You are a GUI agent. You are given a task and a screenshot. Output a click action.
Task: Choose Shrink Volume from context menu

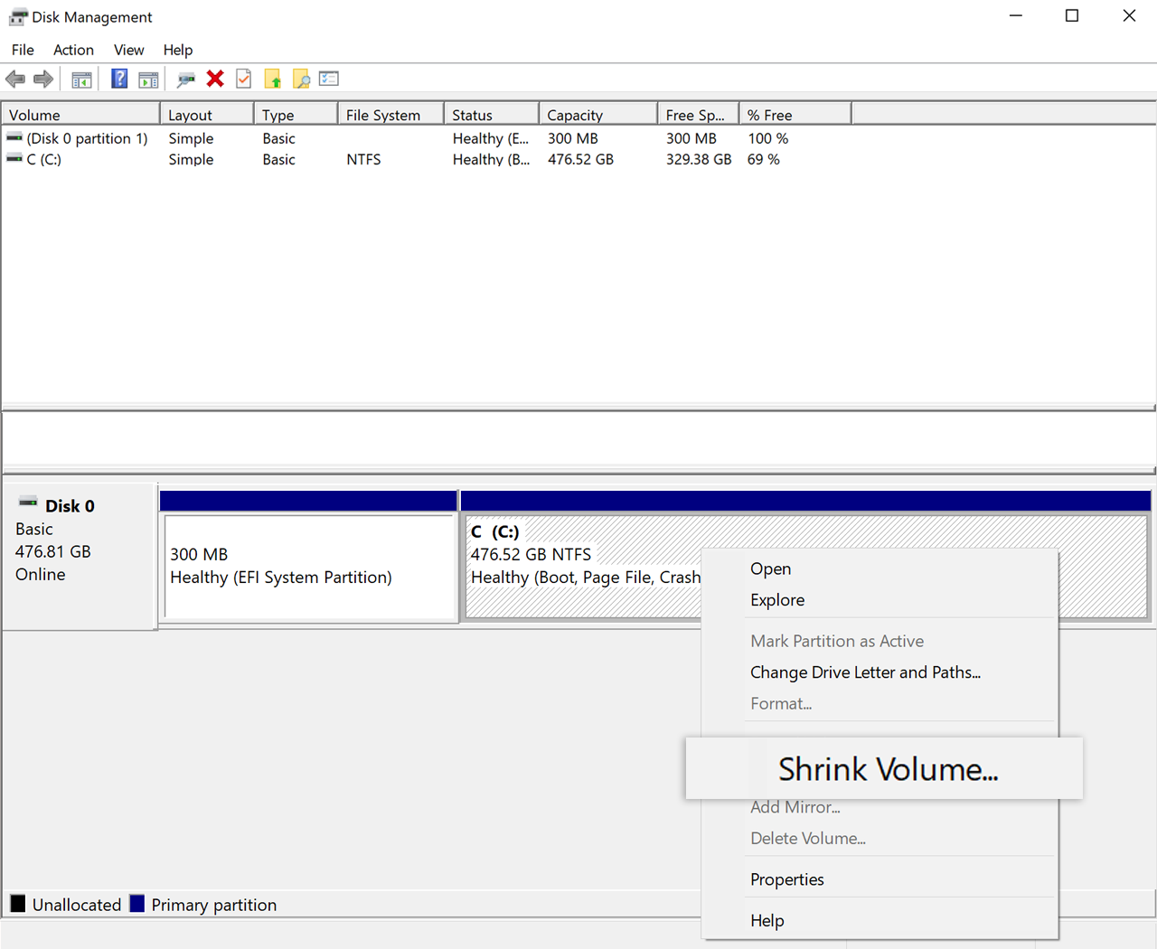tap(887, 769)
